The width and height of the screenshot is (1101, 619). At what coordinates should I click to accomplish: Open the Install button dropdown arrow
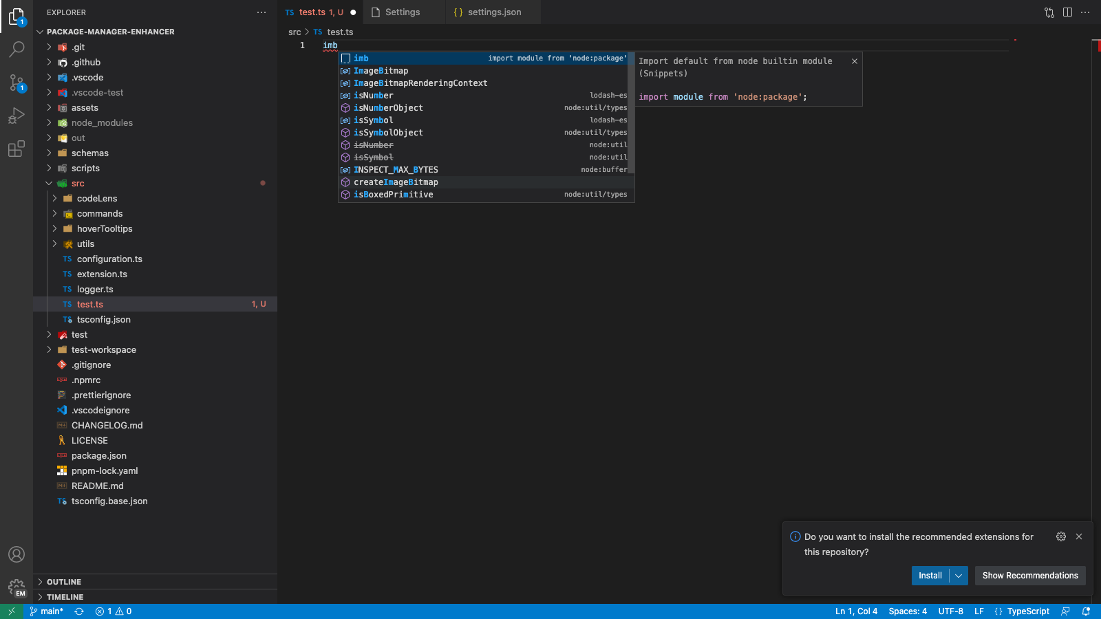(x=959, y=576)
